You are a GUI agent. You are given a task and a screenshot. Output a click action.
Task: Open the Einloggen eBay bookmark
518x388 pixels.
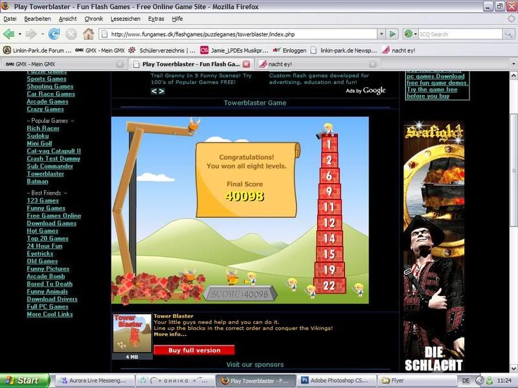point(289,50)
